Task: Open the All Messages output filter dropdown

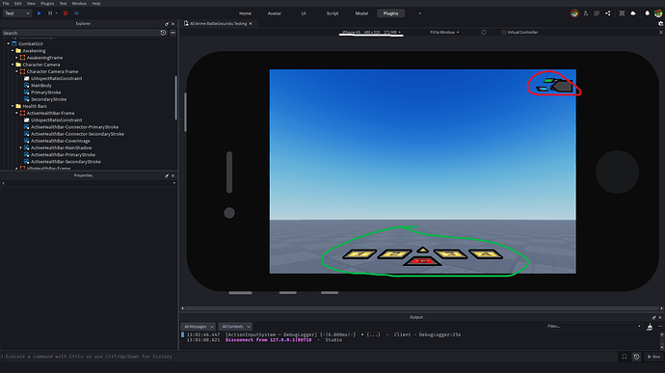Action: [199, 327]
